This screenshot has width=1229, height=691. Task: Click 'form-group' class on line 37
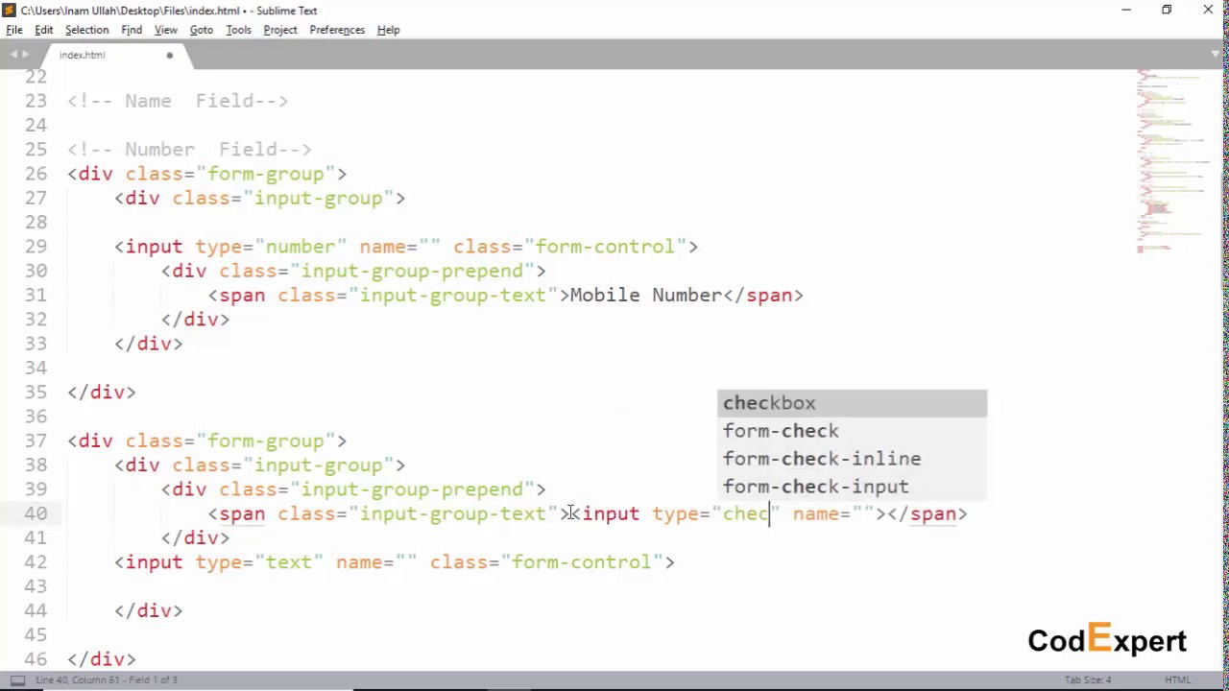(x=266, y=441)
